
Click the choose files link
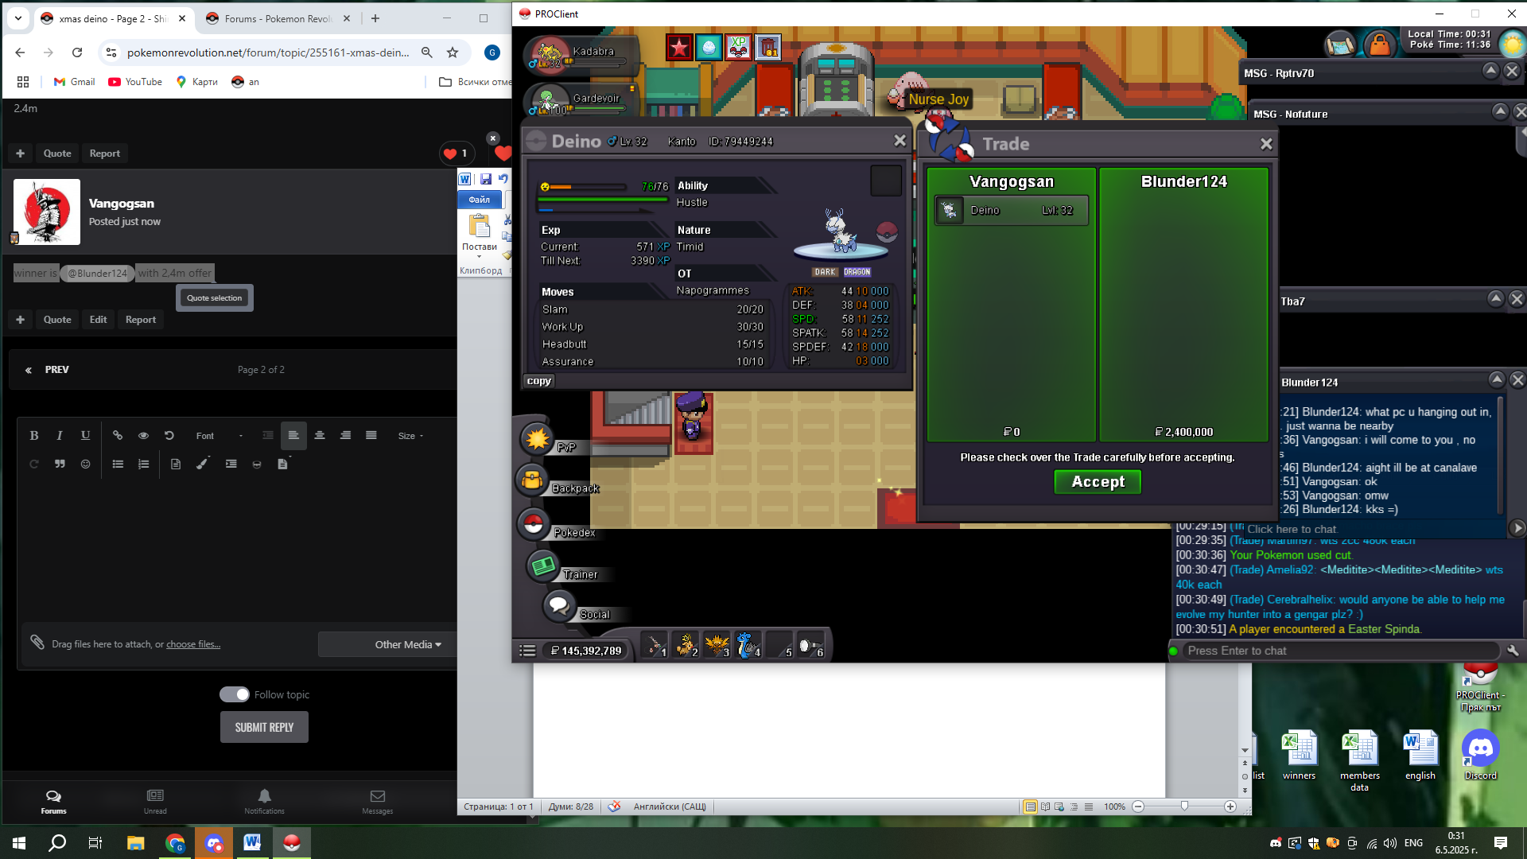pos(193,644)
